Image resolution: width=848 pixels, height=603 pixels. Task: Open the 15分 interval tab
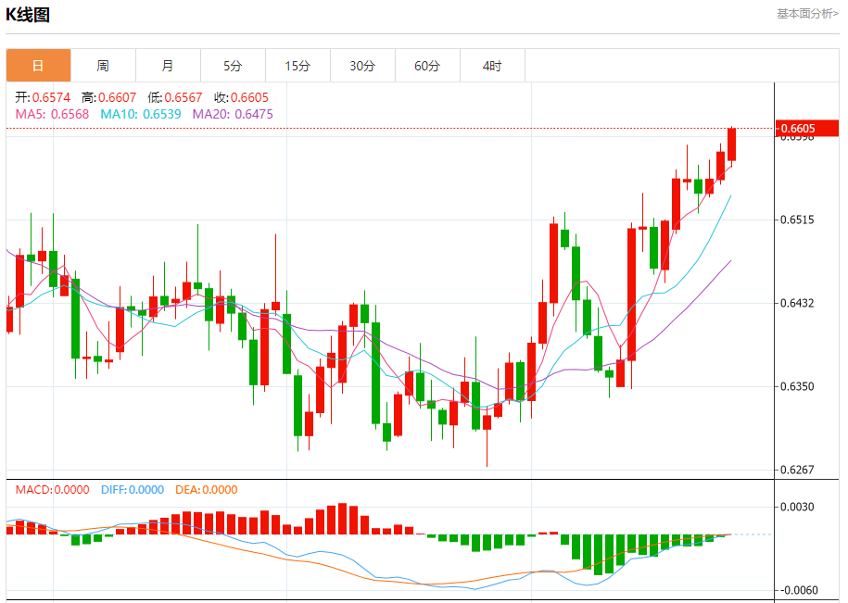pyautogui.click(x=298, y=66)
